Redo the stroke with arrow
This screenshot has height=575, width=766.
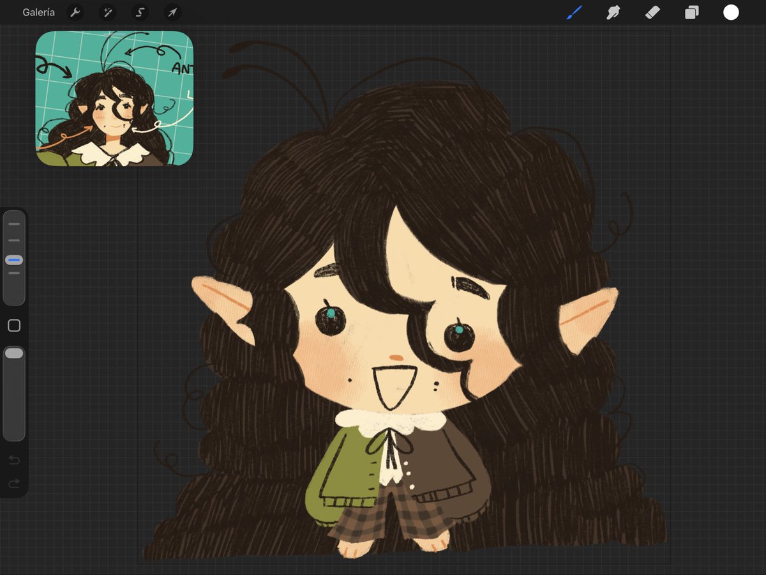(14, 484)
